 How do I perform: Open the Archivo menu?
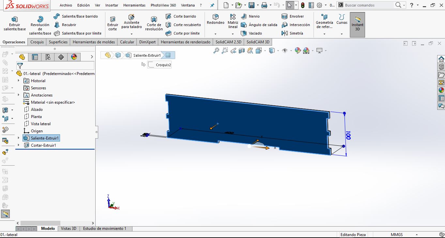tap(66, 5)
